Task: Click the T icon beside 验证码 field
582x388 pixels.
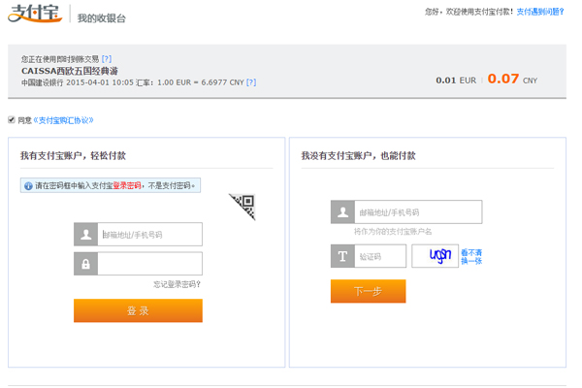Action: (x=342, y=256)
